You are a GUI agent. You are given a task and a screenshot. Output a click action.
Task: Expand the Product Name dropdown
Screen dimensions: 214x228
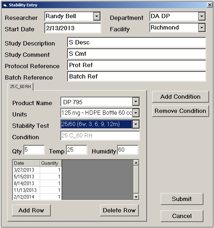[x=136, y=102]
